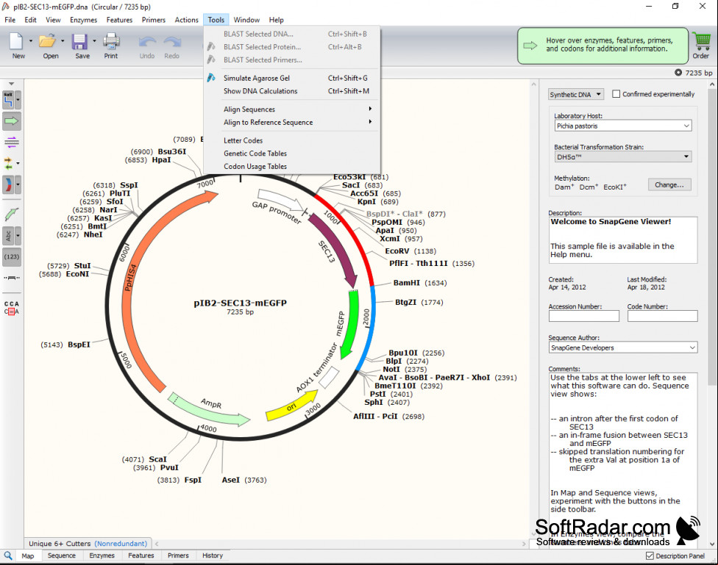Expand Align to Reference Sequence submenu
718x565 pixels.
pyautogui.click(x=292, y=122)
